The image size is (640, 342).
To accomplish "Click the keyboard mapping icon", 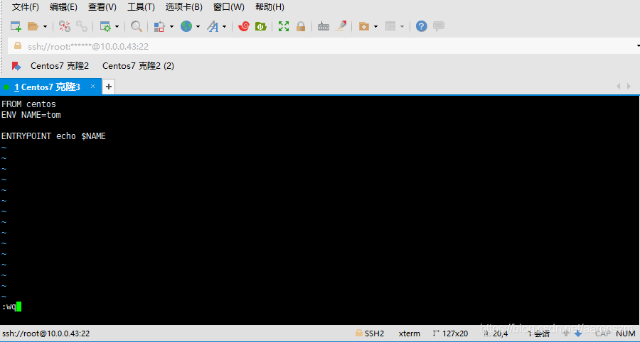I will tap(324, 27).
